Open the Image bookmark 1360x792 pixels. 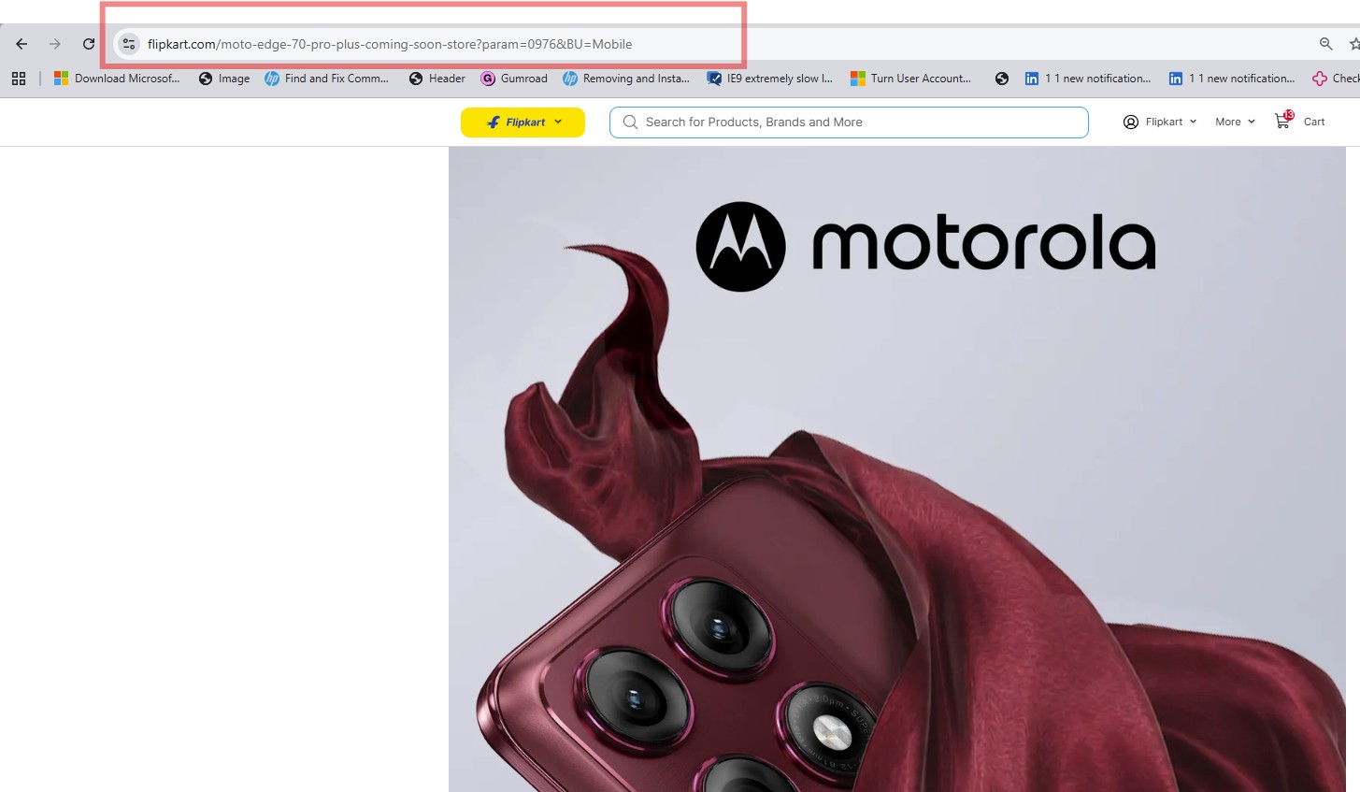tap(224, 79)
